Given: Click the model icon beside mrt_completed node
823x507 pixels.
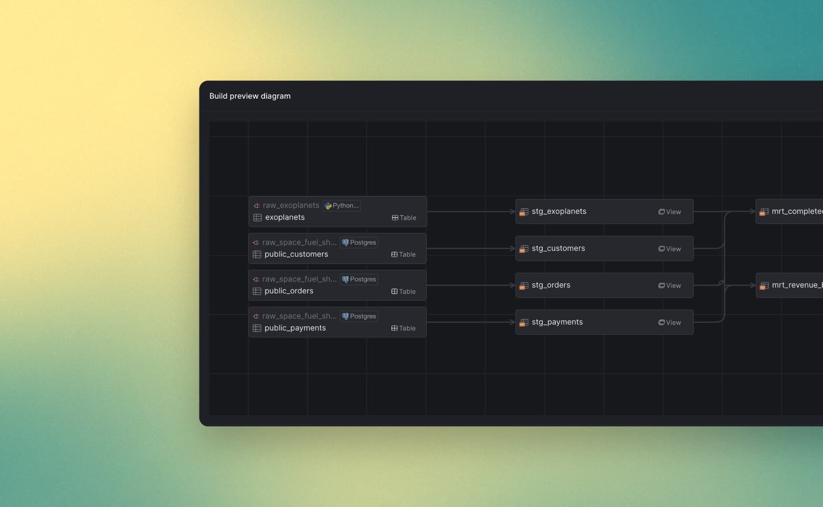Looking at the screenshot, I should point(764,212).
